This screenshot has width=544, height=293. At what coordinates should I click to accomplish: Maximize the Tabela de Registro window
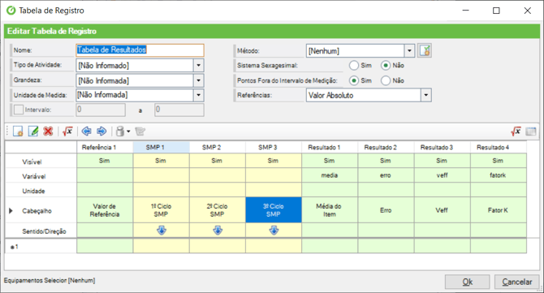click(x=496, y=11)
